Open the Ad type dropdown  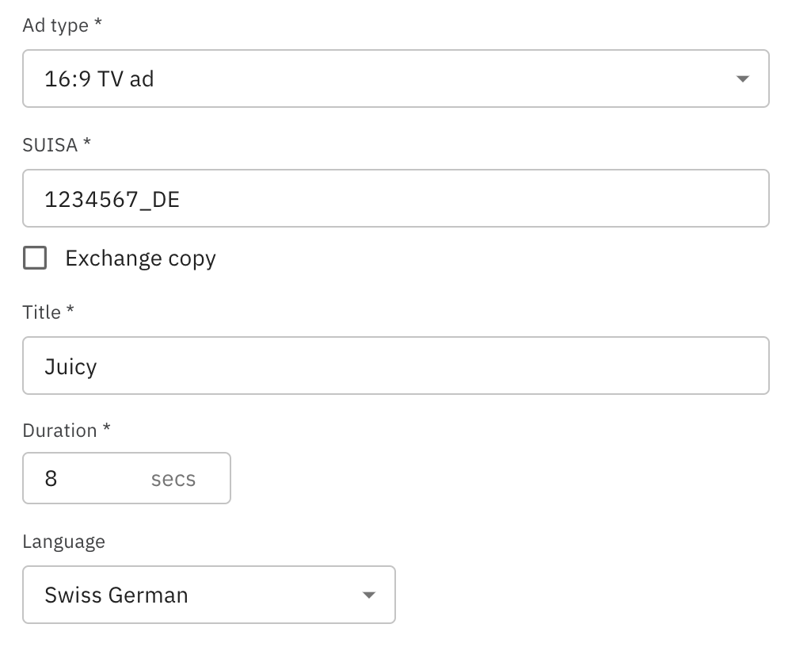(394, 78)
